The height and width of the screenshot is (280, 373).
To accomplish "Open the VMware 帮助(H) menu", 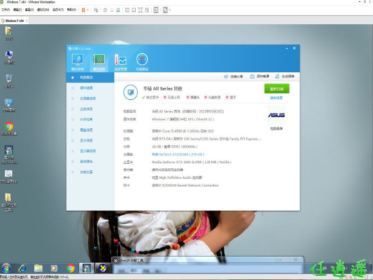I will pyautogui.click(x=71, y=10).
